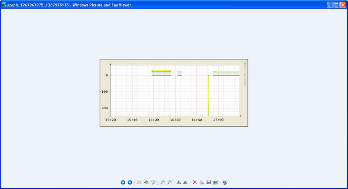The width and height of the screenshot is (348, 189).
Task: Zoom in on the graph image
Action: pyautogui.click(x=162, y=182)
